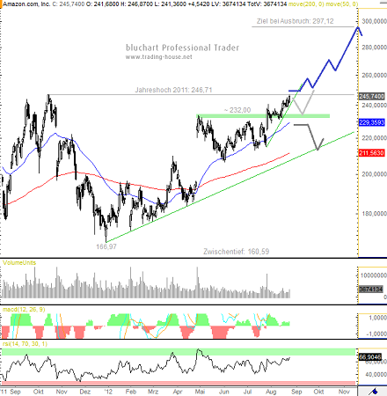Viewport: 387px width, 396px height.
Task: Click the blue 229,3593 moving average tag
Action: pos(371,122)
